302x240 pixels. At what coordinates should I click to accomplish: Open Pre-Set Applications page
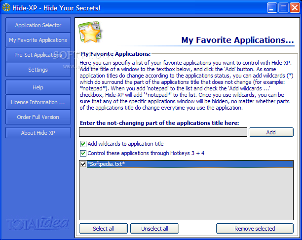[x=38, y=55]
